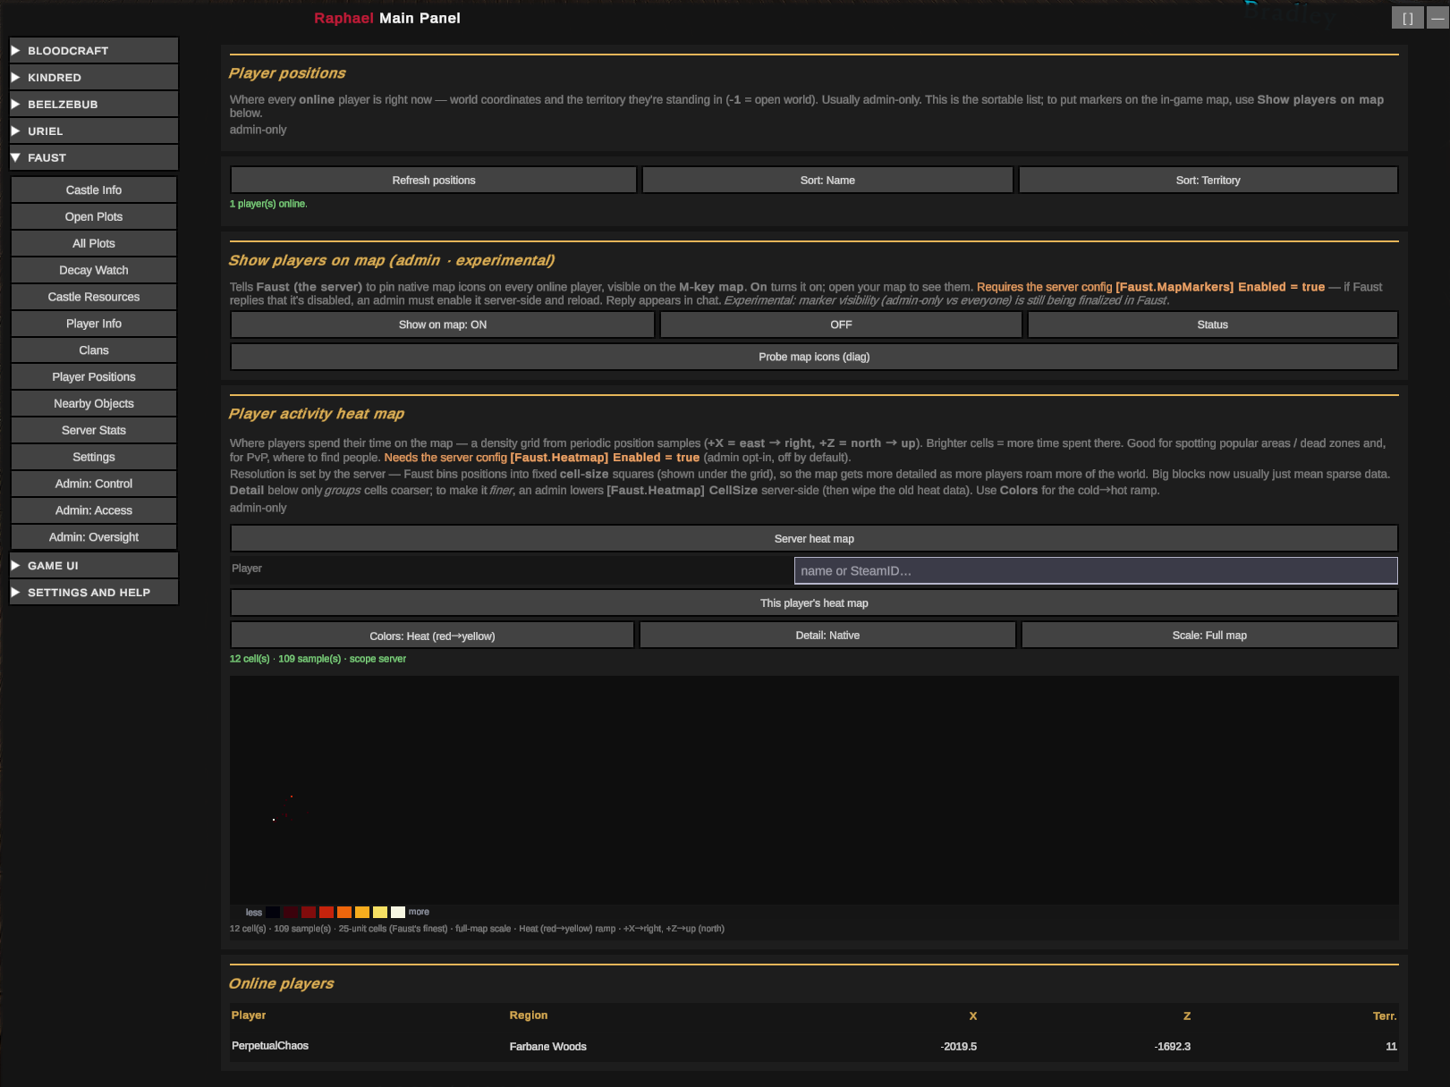1450x1087 pixels.
Task: Check map markers Status
Action: pos(1212,324)
